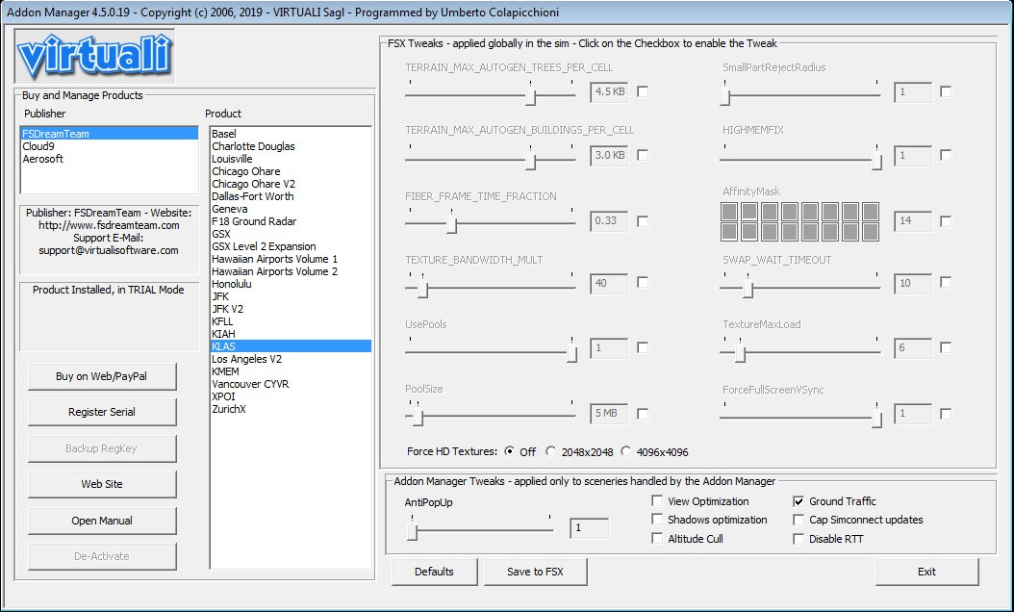Image resolution: width=1014 pixels, height=612 pixels.
Task: Select JFK V2 product
Action: tap(291, 309)
